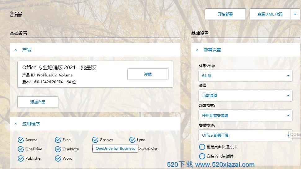Click the left 基础设置 heading above 产品

click(x=19, y=33)
